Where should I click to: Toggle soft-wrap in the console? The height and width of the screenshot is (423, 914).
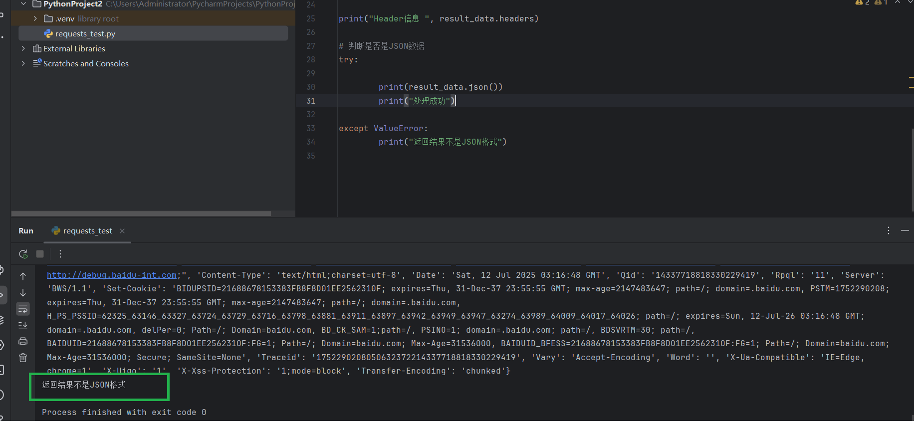click(x=23, y=309)
